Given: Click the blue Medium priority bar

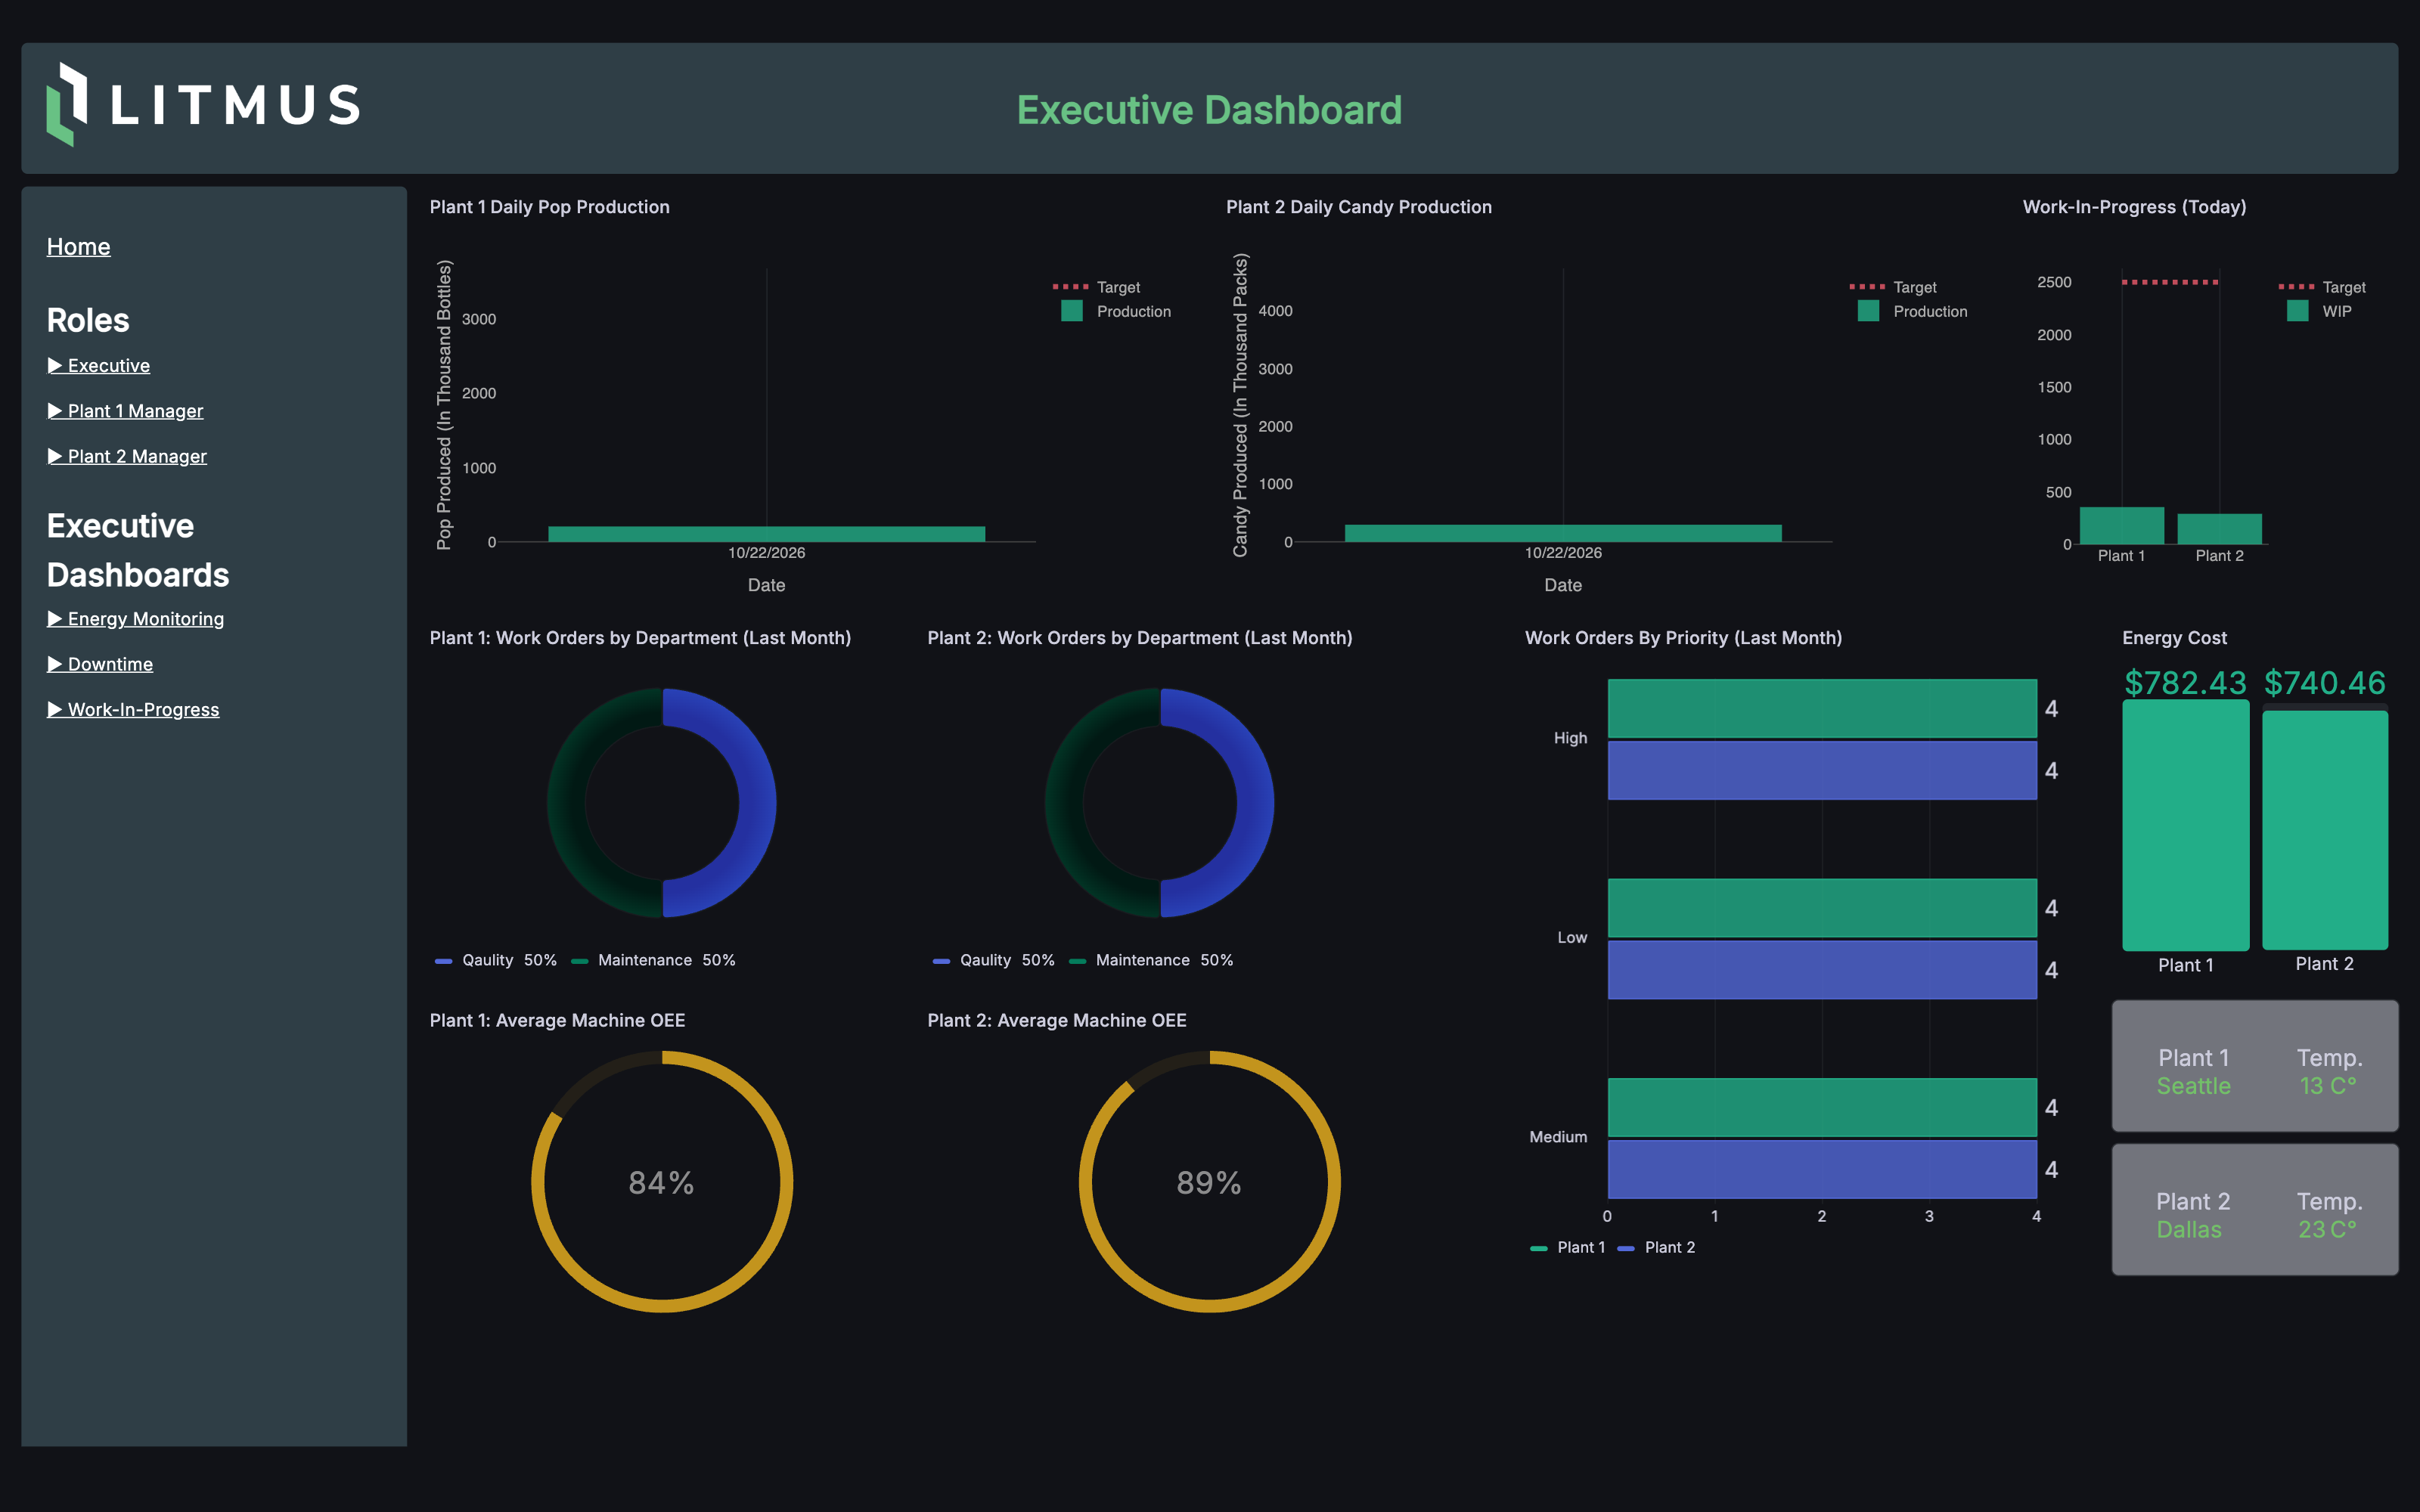Looking at the screenshot, I should [1822, 1169].
